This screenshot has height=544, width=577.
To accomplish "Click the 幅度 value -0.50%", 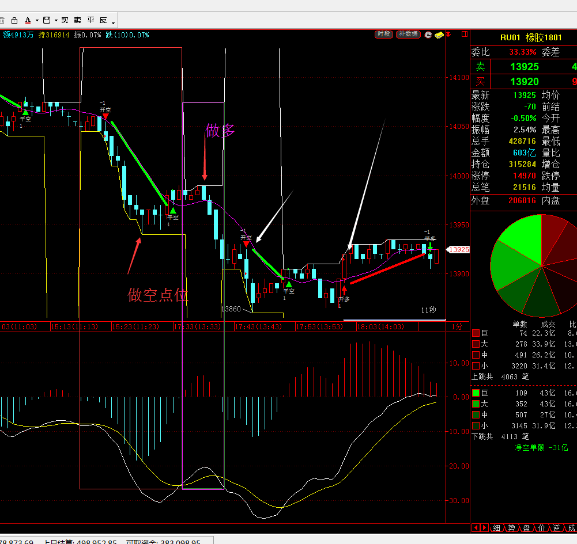I will pyautogui.click(x=523, y=118).
